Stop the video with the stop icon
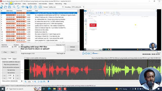162x91 pixels. pos(86,53)
